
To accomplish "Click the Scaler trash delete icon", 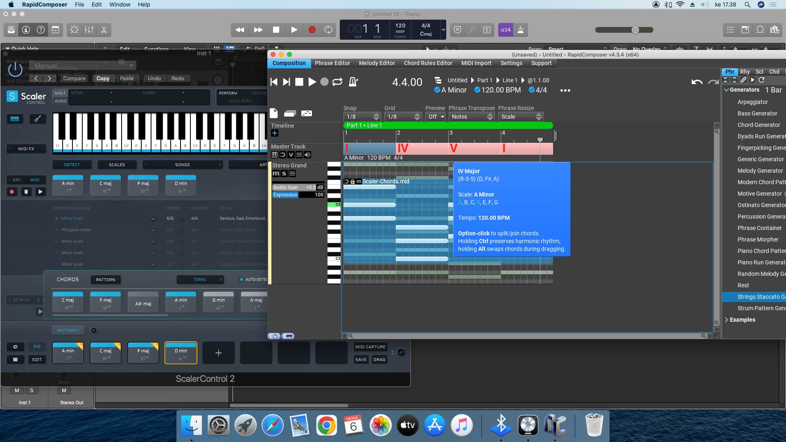I will (26, 192).
